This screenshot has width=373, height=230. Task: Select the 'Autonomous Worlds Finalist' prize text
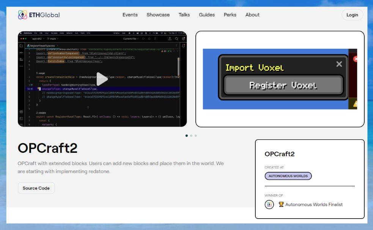[x=314, y=205]
